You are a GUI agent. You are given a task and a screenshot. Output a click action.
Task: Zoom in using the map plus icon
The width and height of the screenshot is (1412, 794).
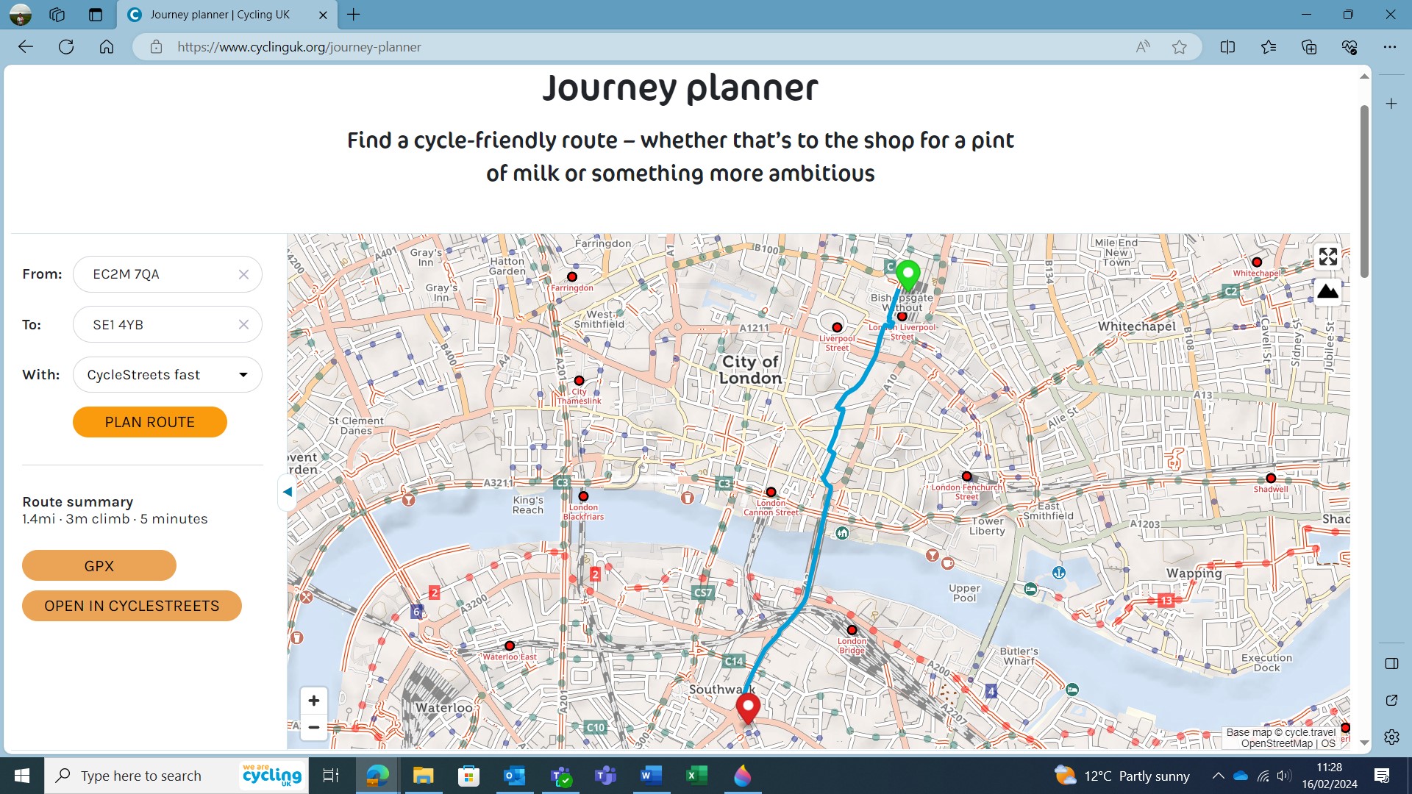click(313, 701)
